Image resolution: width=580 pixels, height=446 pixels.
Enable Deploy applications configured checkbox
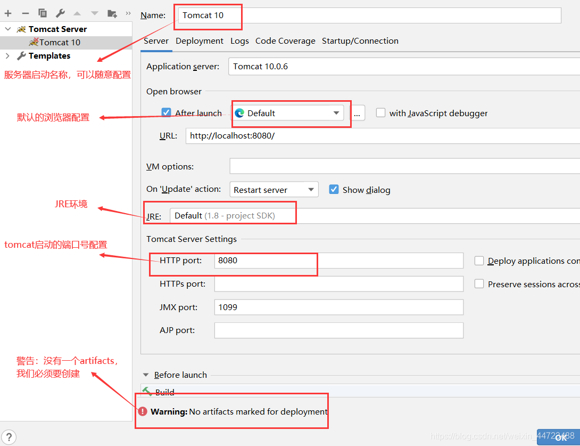479,261
